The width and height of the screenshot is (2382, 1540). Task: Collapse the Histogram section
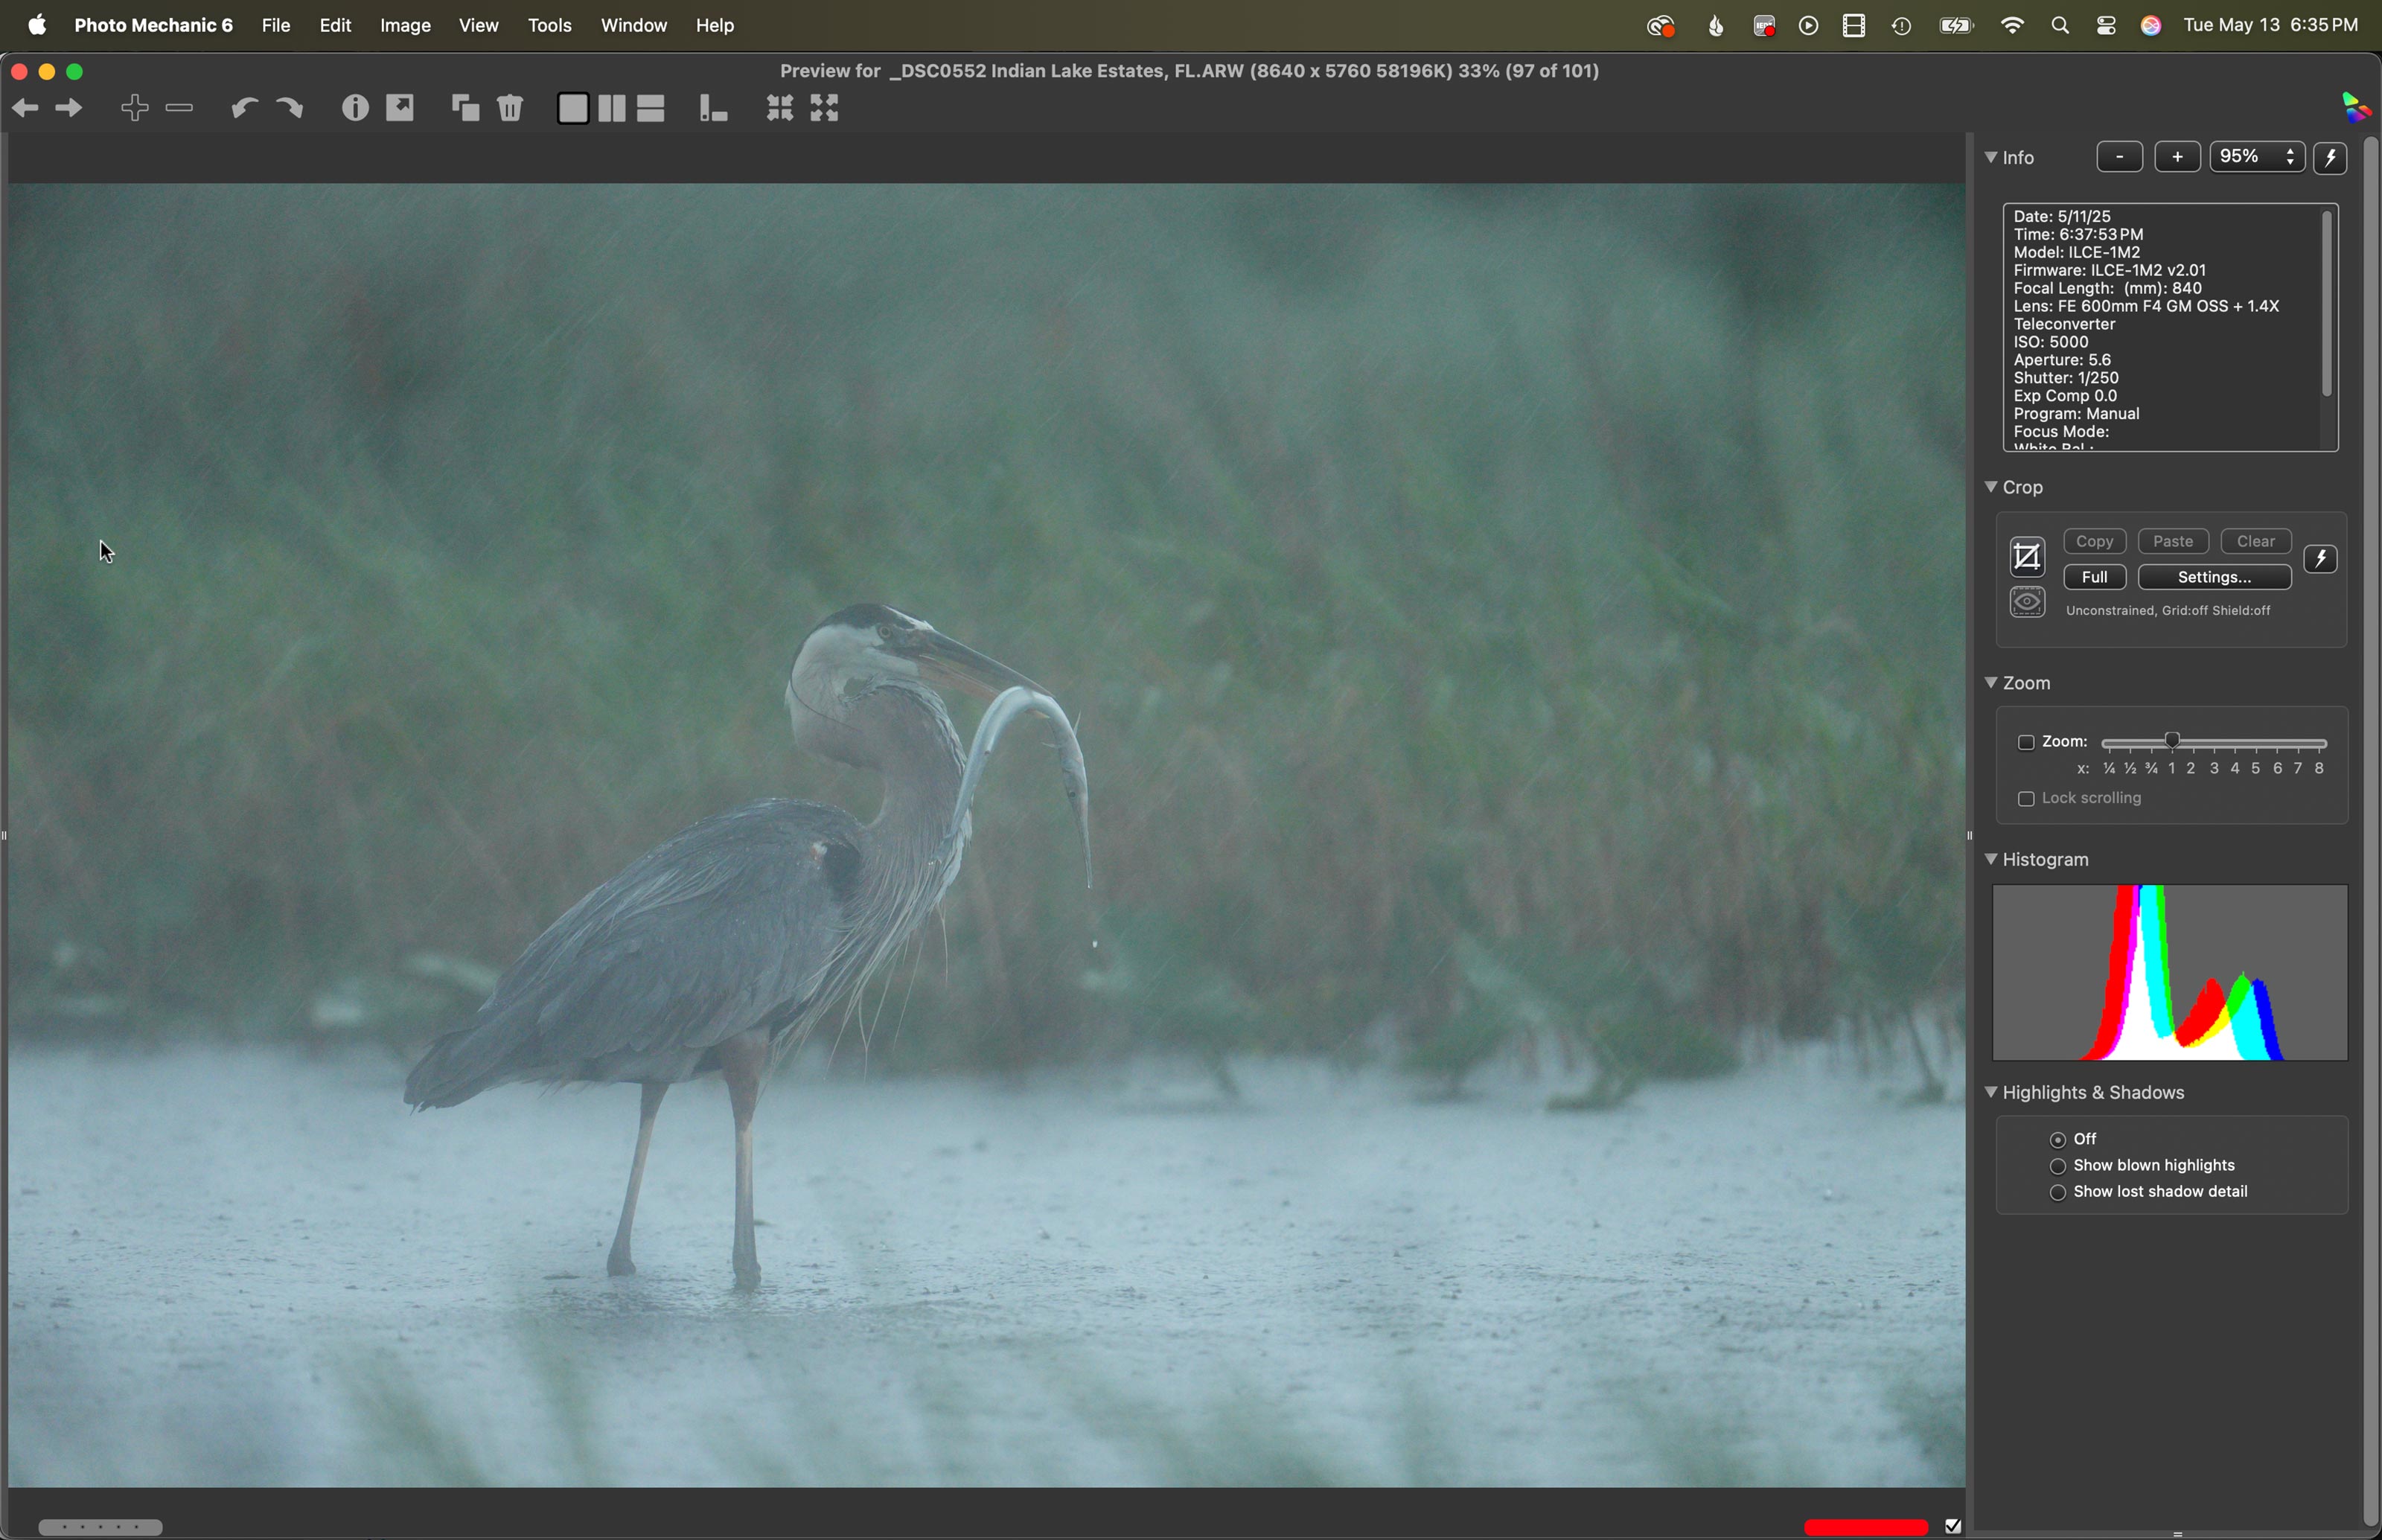(1990, 859)
